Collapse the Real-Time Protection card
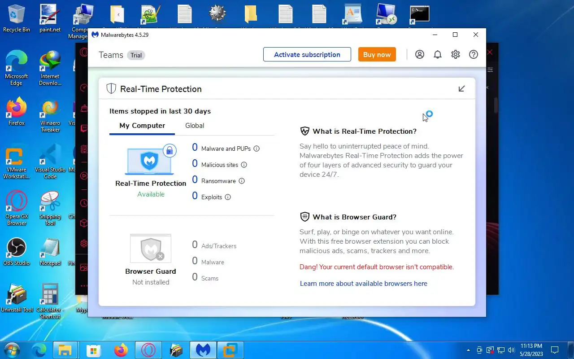The height and width of the screenshot is (359, 574). 461,89
